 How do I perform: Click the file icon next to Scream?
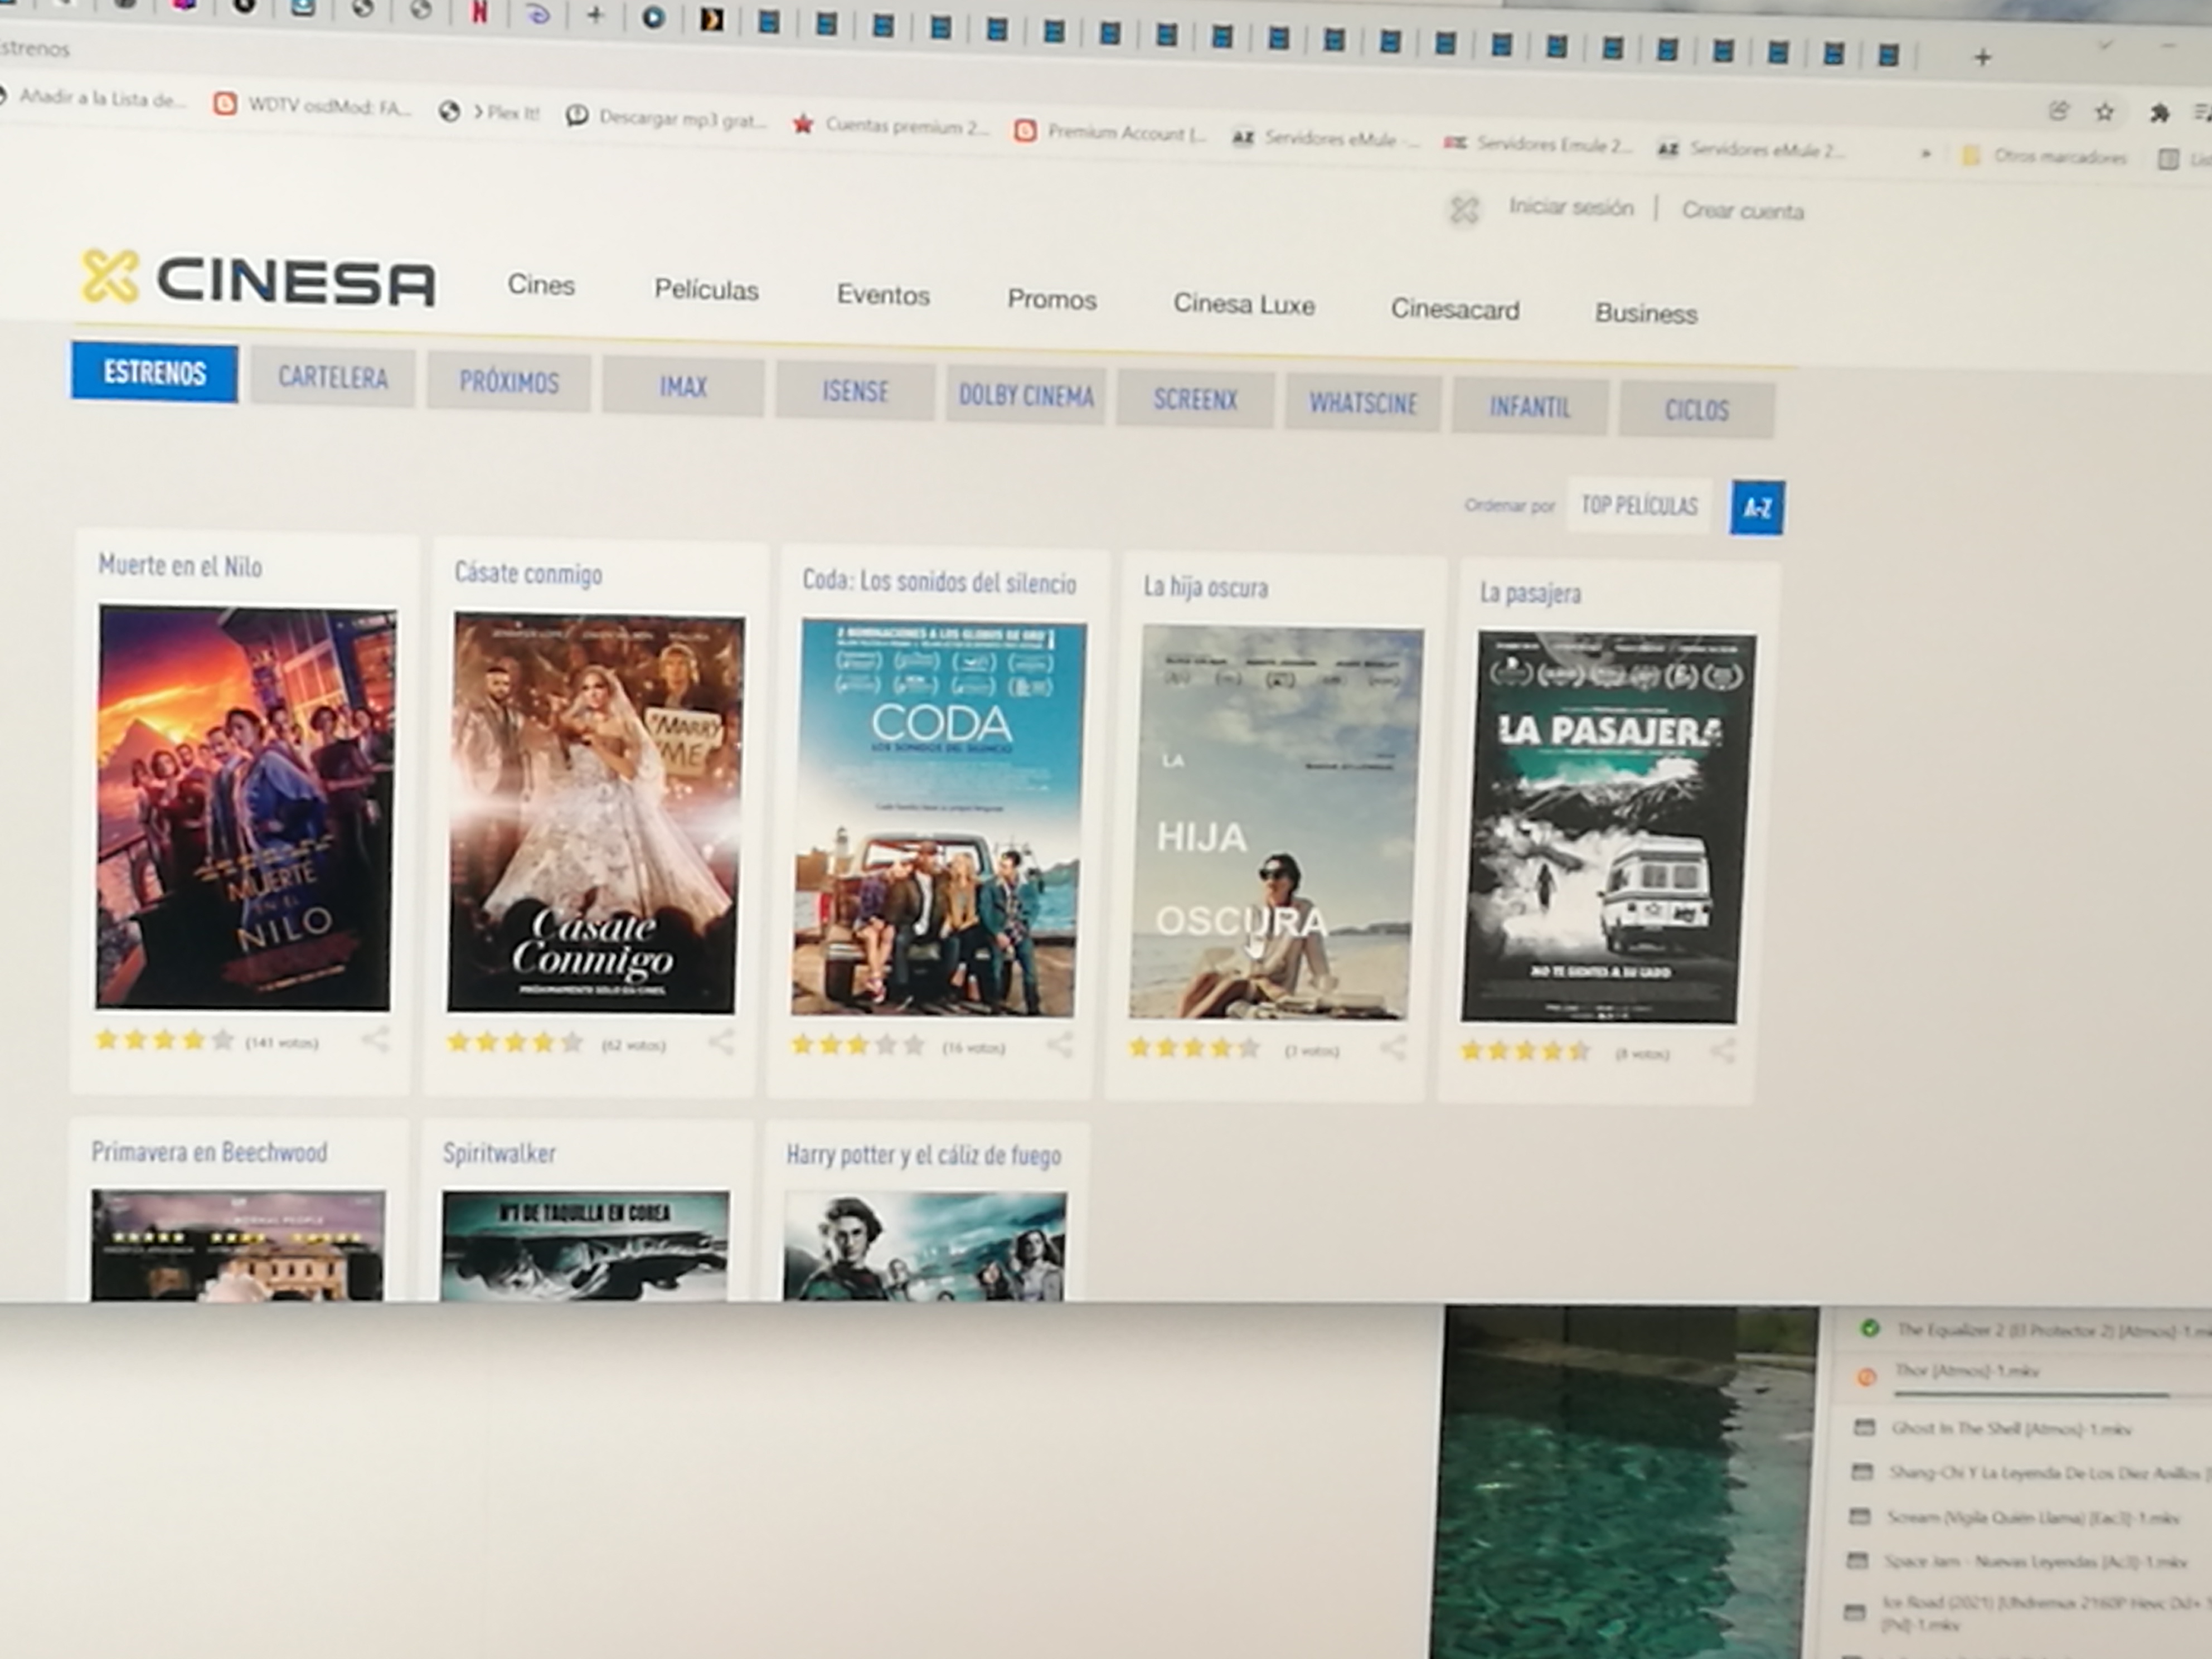click(x=1860, y=1516)
